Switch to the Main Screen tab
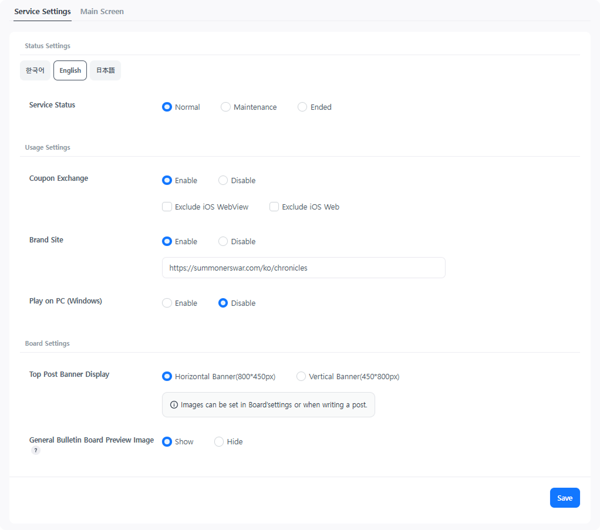Image resolution: width=600 pixels, height=530 pixels. [102, 12]
